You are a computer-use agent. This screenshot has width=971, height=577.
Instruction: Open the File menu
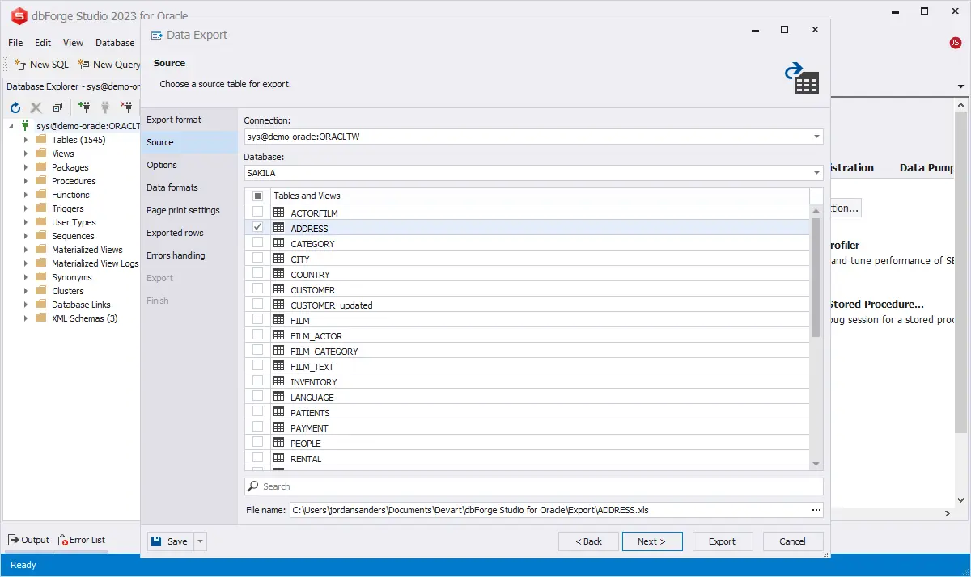point(15,43)
